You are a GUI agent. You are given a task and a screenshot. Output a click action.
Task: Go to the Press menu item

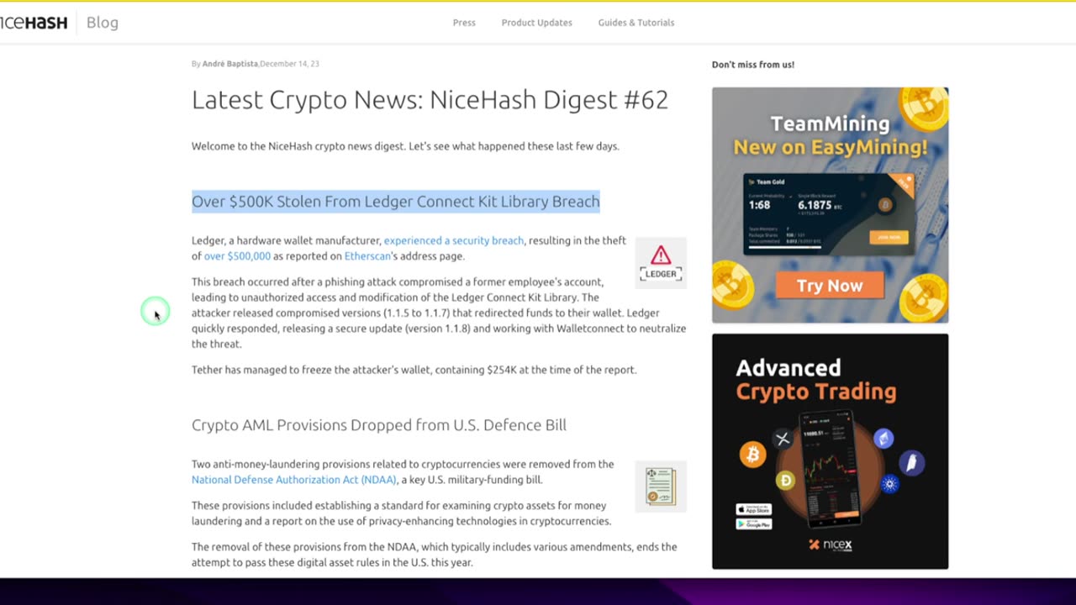pos(464,23)
